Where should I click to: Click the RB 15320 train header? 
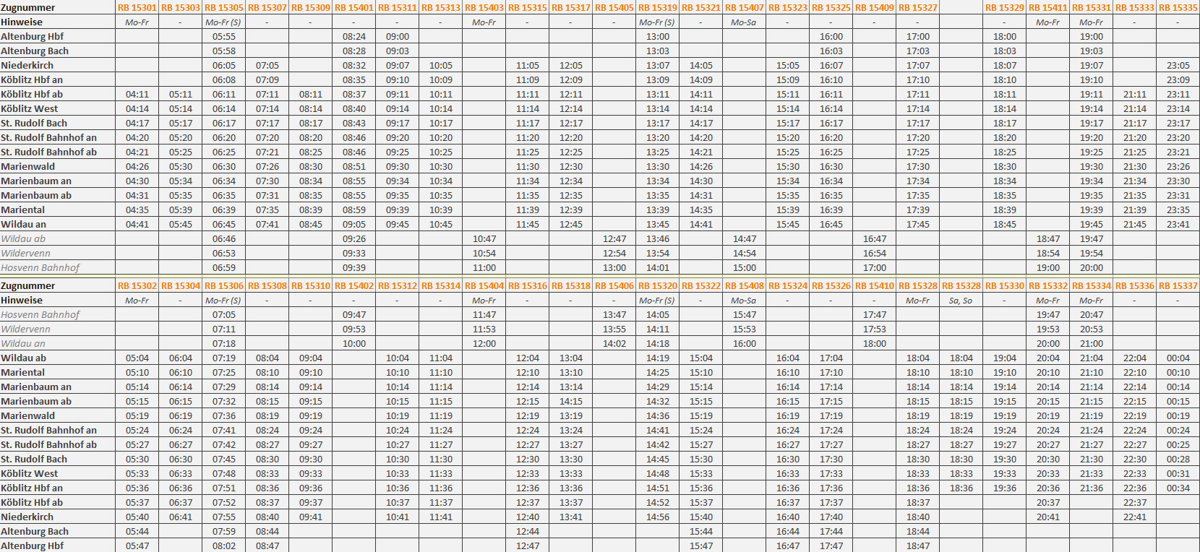pos(658,285)
